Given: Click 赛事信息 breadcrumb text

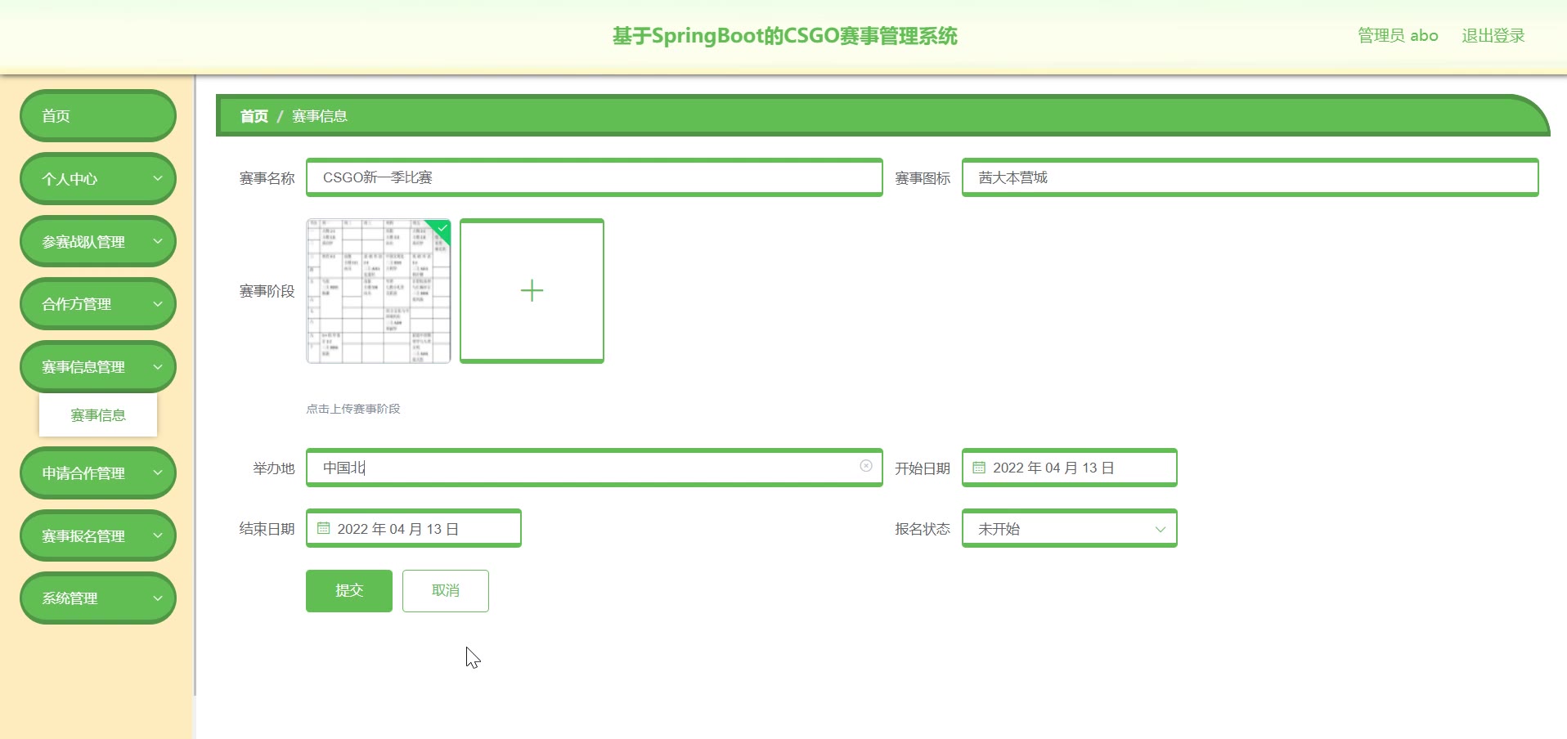Looking at the screenshot, I should click(320, 116).
